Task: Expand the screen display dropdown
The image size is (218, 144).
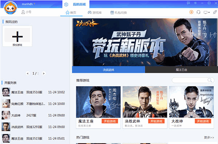Action: pos(207,12)
